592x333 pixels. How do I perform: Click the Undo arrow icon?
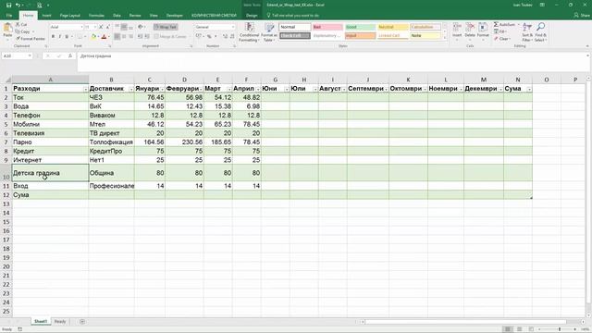[18, 6]
